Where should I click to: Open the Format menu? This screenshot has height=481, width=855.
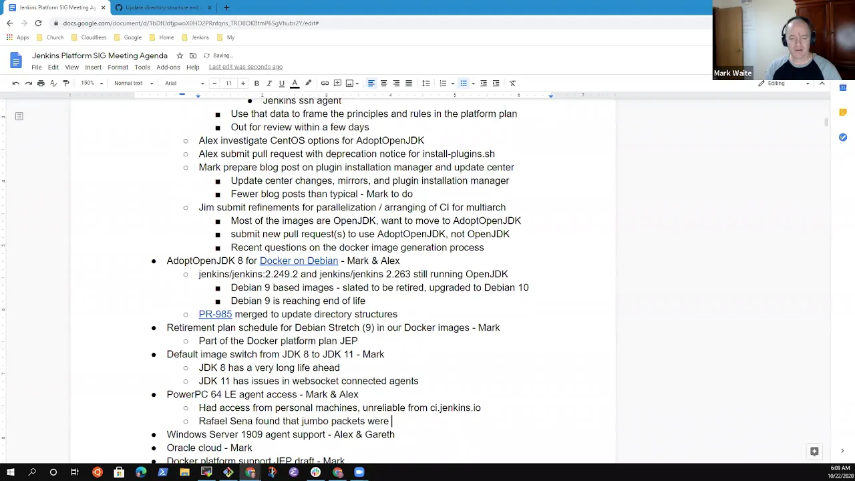[x=118, y=67]
